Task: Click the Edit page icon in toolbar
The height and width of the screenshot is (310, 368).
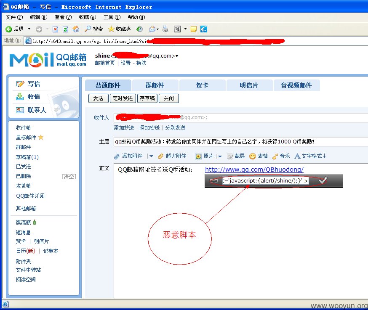Action: [177, 29]
